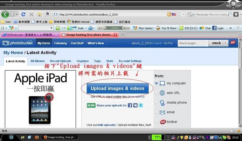The width and height of the screenshot is (242, 141).
Task: Click the mail envelope icon in status bar
Action: click(232, 131)
